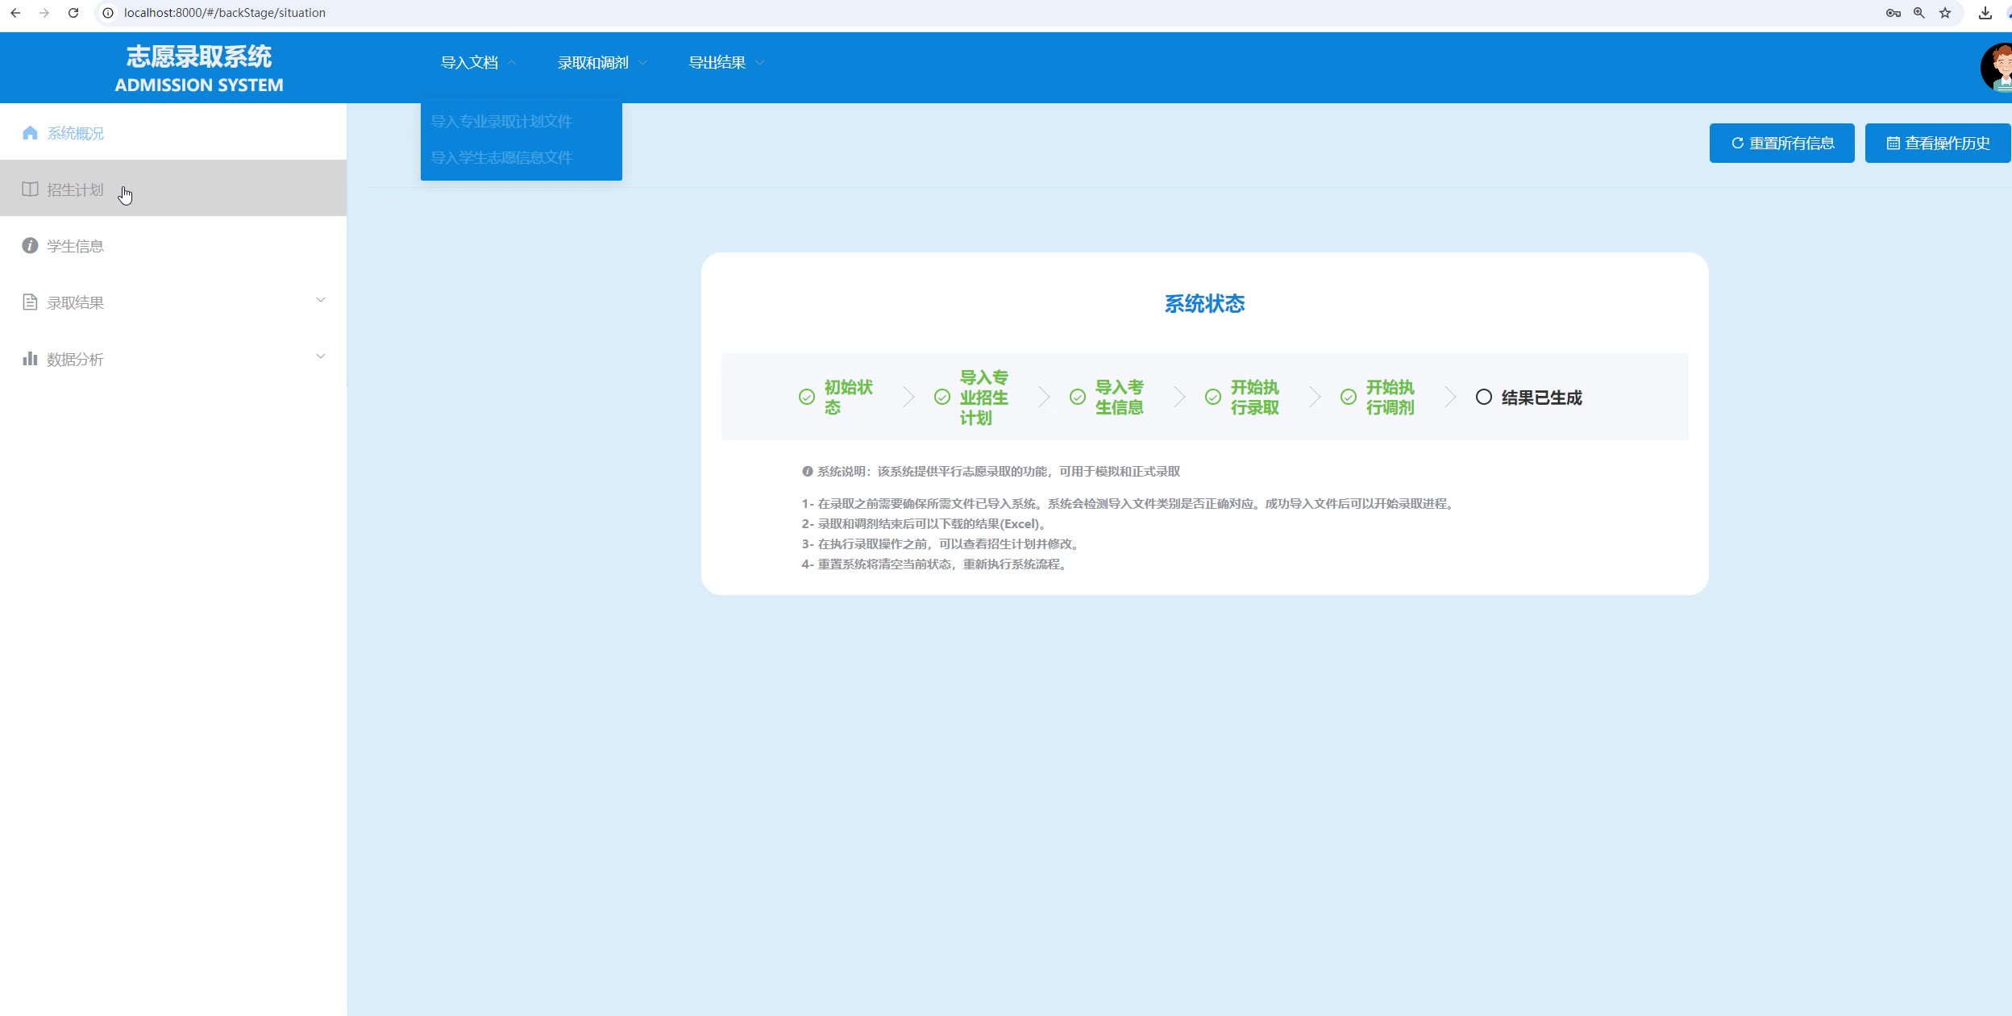Click the book icon next to 招生计划
Image resolution: width=2012 pixels, height=1016 pixels.
30,189
